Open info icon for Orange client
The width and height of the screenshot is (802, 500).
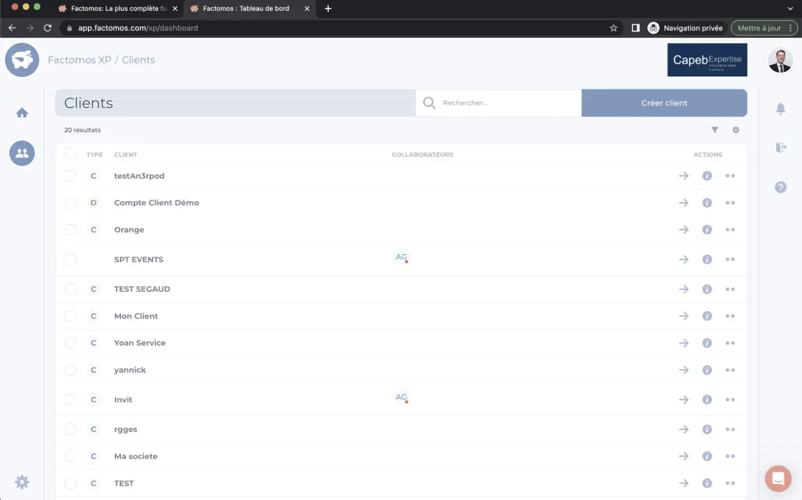pos(707,229)
